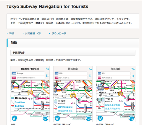Click pink To tag in English screenshot
The height and width of the screenshot is (125, 142).
tap(14, 78)
